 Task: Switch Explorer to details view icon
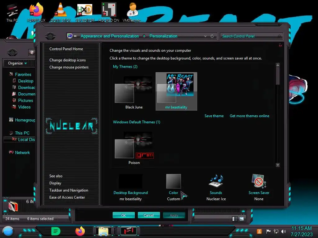point(235,219)
